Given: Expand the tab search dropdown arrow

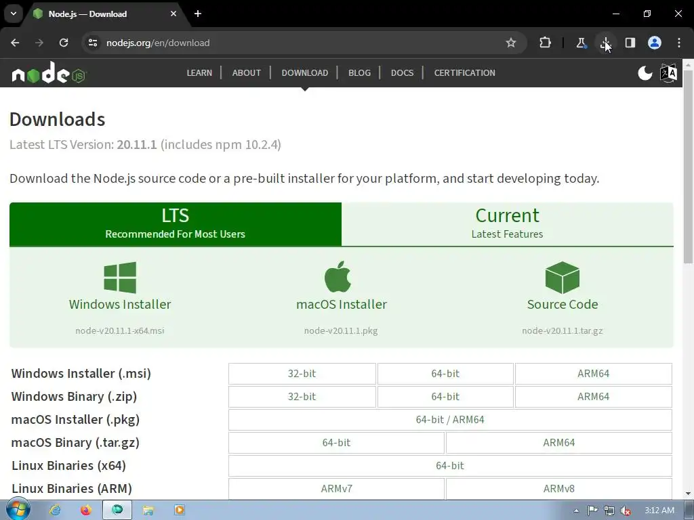Looking at the screenshot, I should click(x=14, y=14).
